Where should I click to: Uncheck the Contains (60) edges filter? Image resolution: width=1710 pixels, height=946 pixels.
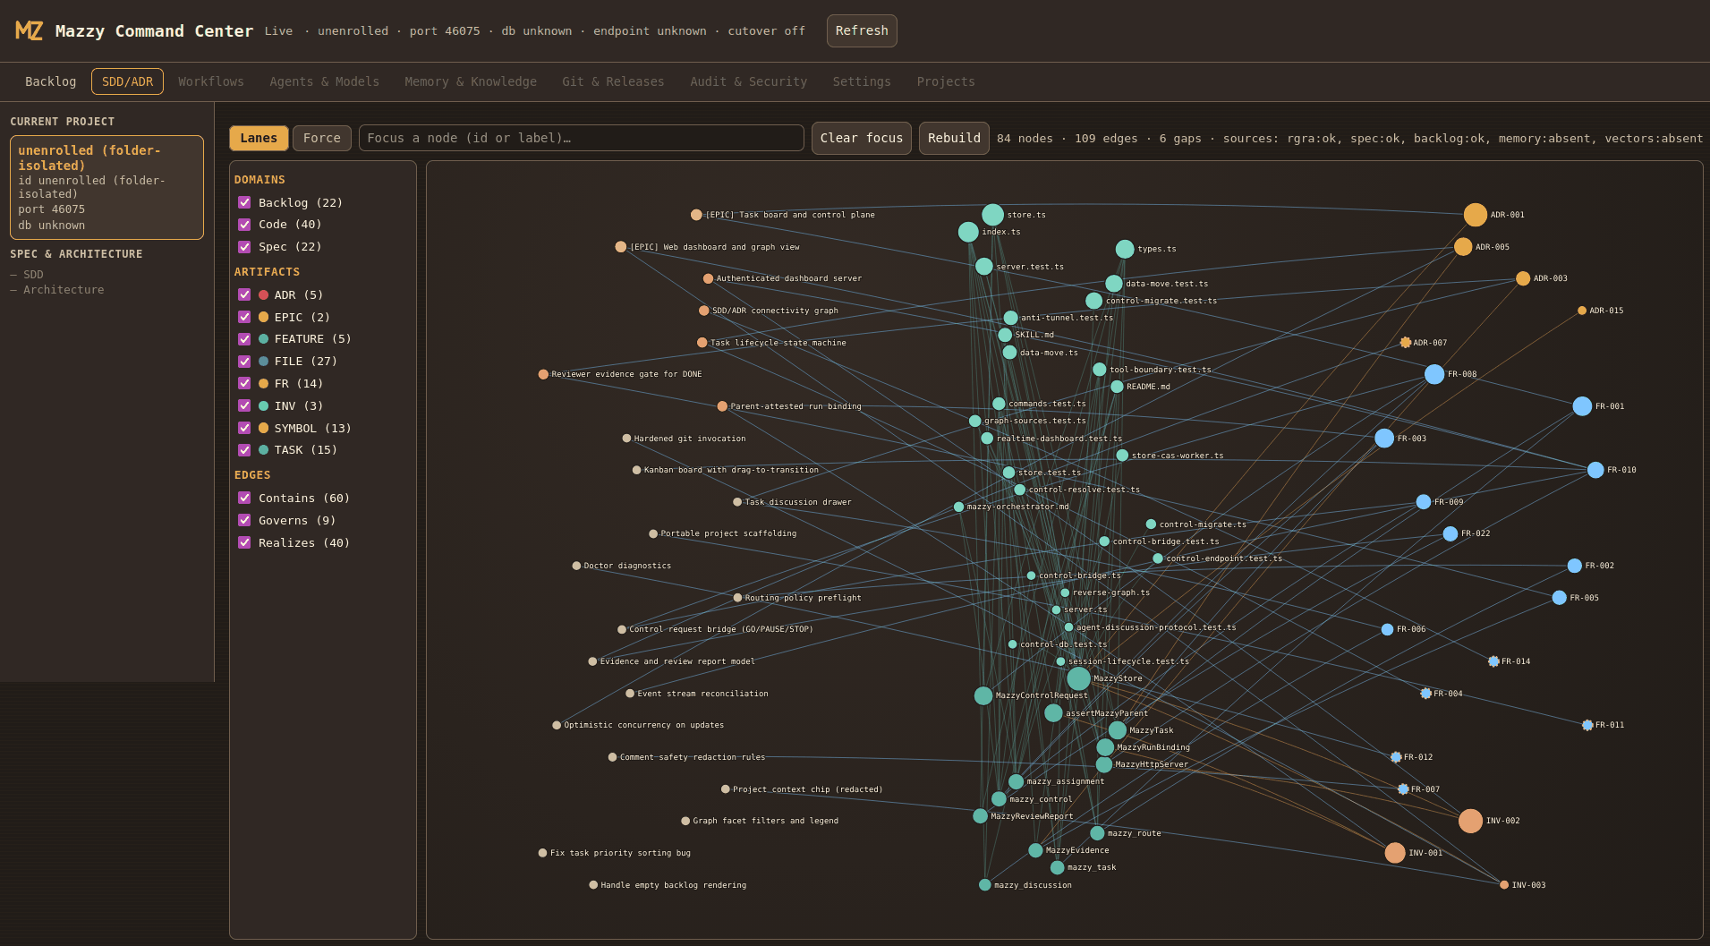click(244, 498)
